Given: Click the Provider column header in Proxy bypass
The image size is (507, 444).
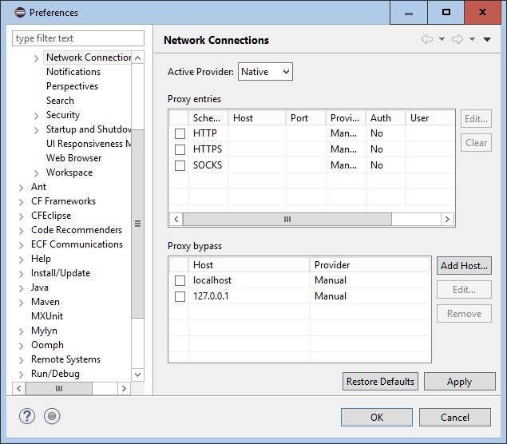Looking at the screenshot, I should (370, 265).
